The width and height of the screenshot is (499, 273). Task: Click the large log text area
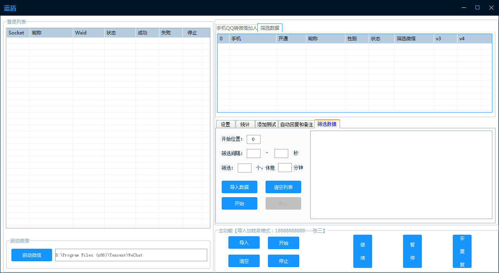(401, 175)
